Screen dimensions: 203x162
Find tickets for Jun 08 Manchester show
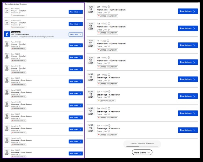pos(76,106)
